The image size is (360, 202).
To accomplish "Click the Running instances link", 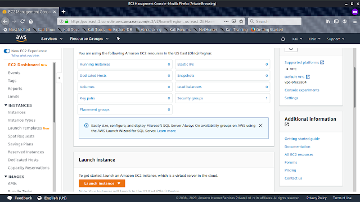I will click(95, 65).
